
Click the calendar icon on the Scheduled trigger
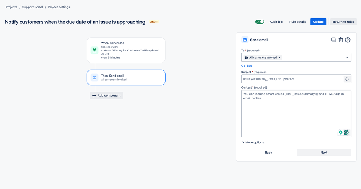[94, 50]
